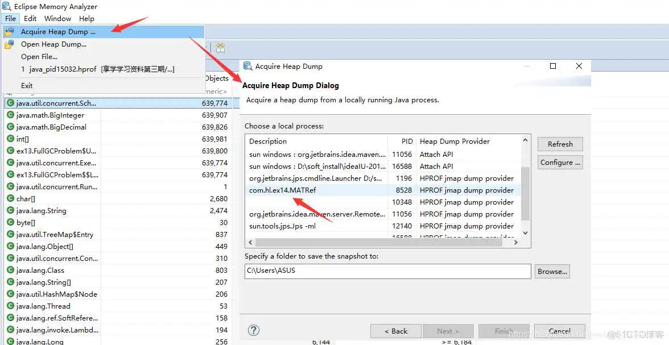Click class icon of java.util.HashMap$Node row

[11, 294]
